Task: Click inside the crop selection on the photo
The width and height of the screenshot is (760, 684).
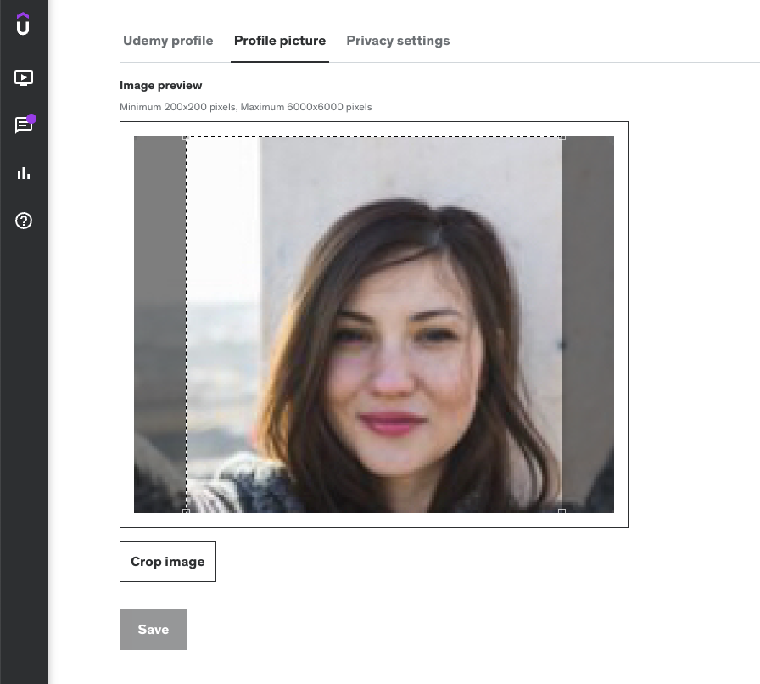Action: [374, 324]
